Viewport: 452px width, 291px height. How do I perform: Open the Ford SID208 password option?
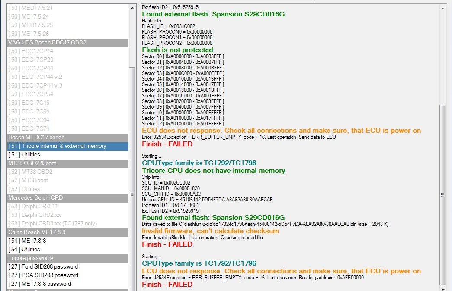pyautogui.click(x=43, y=267)
